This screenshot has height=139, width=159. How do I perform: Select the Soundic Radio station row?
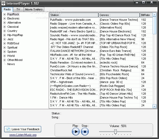(101, 35)
